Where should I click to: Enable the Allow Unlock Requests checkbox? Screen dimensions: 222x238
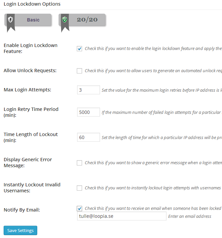point(79,71)
